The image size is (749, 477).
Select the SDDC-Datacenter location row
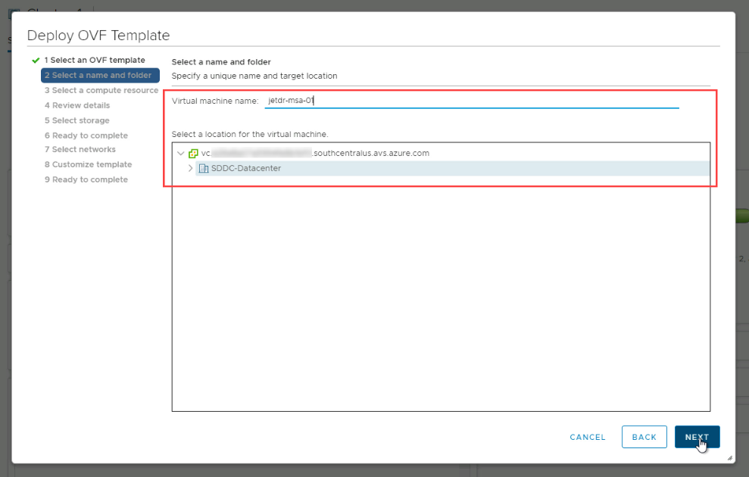tap(246, 168)
